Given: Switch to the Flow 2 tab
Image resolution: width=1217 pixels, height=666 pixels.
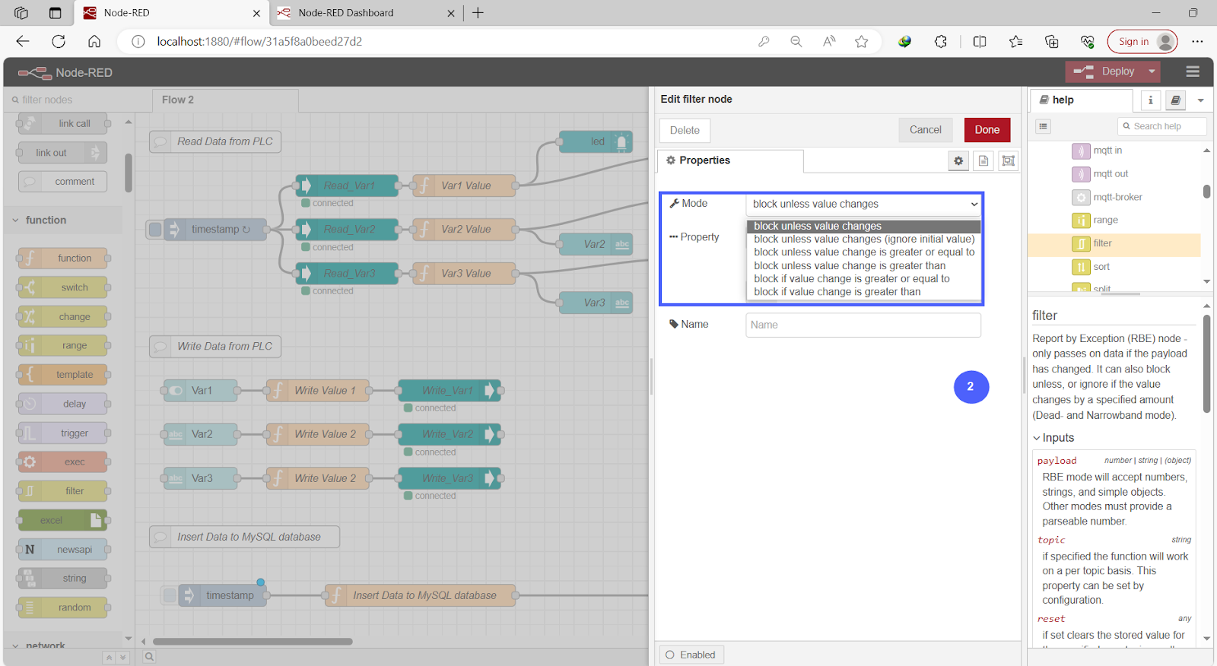Looking at the screenshot, I should click(x=227, y=100).
